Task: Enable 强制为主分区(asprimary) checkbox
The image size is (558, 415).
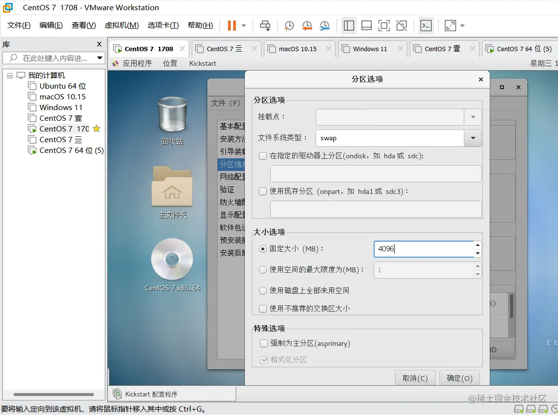Action: 264,343
